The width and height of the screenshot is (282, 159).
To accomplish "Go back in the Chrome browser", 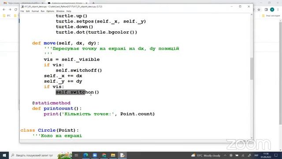I will (4, 10).
